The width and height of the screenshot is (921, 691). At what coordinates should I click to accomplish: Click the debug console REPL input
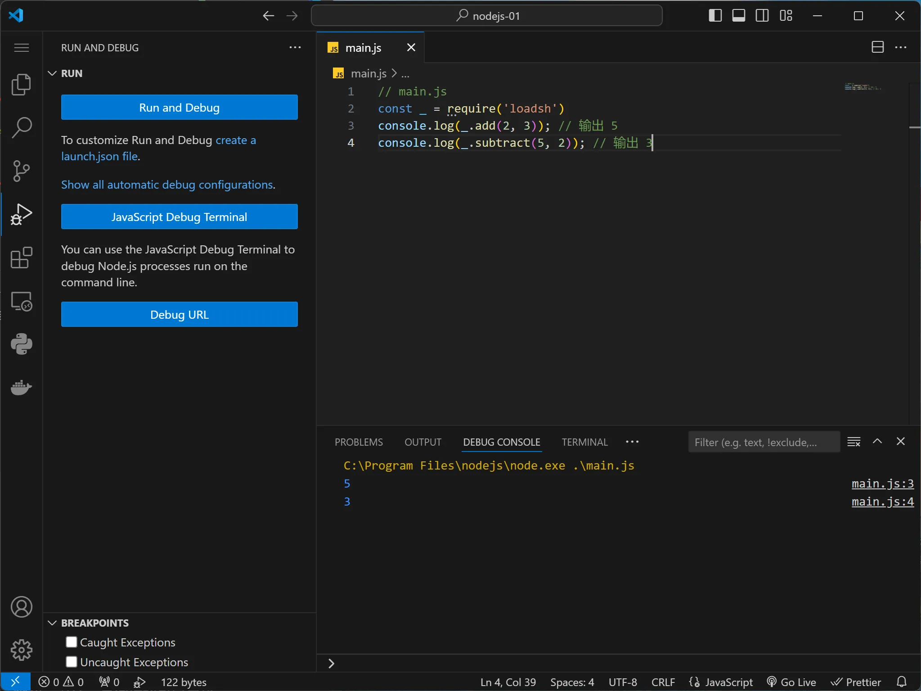click(623, 663)
